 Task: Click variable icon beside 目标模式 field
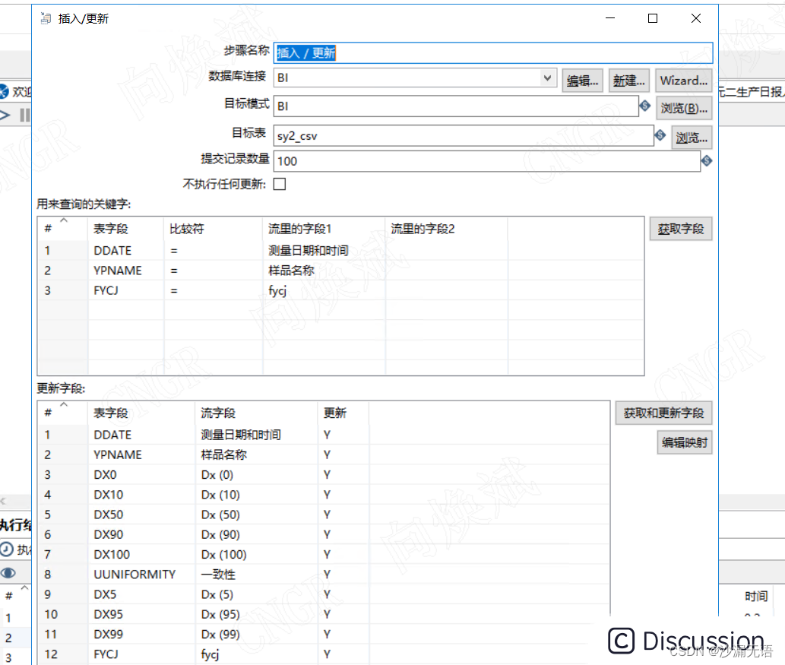pos(644,106)
